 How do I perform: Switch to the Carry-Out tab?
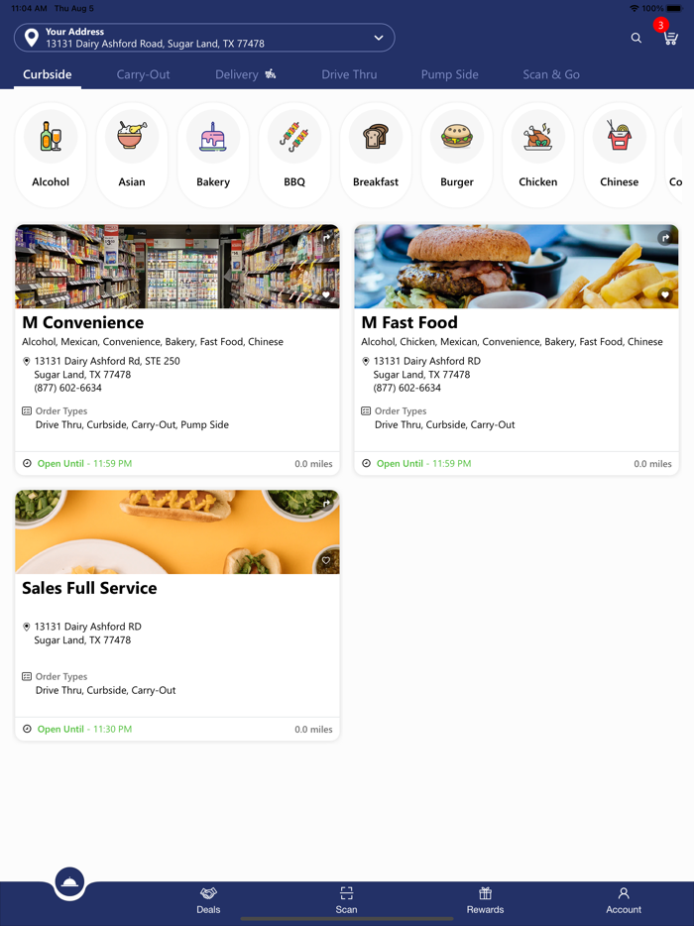pyautogui.click(x=143, y=74)
